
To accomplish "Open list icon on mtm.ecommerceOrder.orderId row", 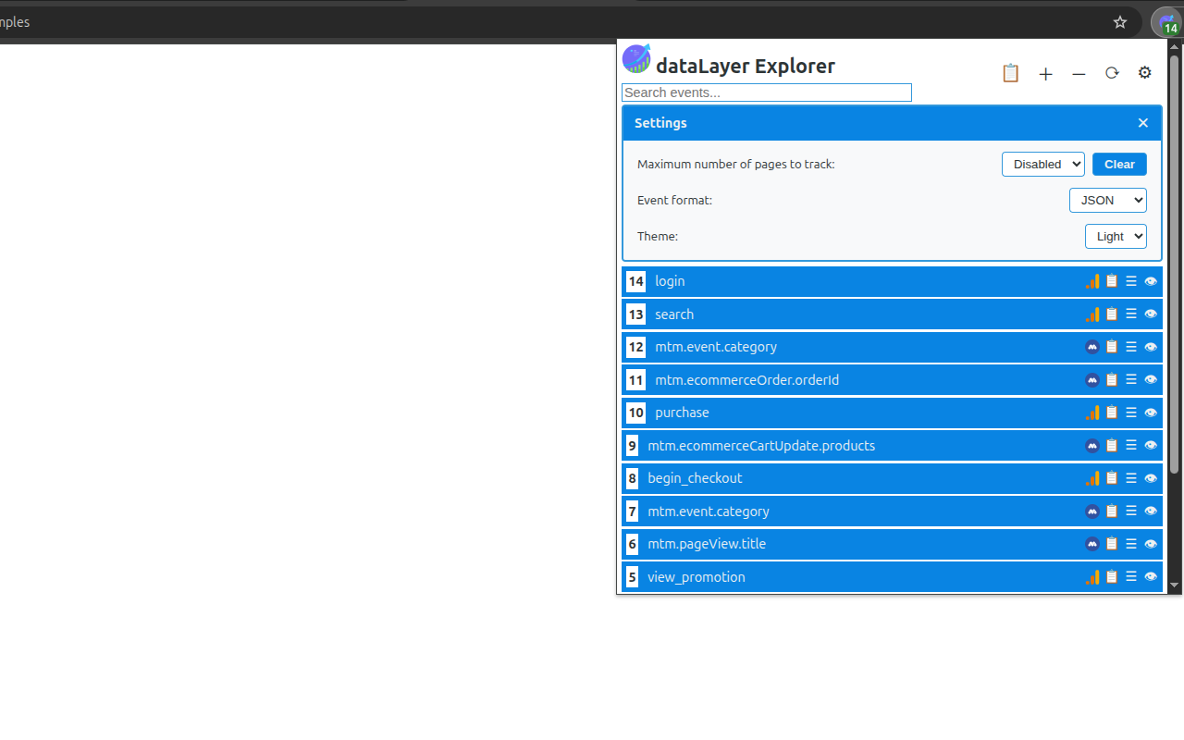I will (1131, 380).
